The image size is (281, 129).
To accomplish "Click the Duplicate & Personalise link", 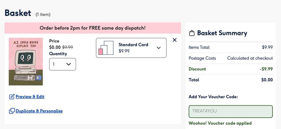I will pyautogui.click(x=39, y=111).
